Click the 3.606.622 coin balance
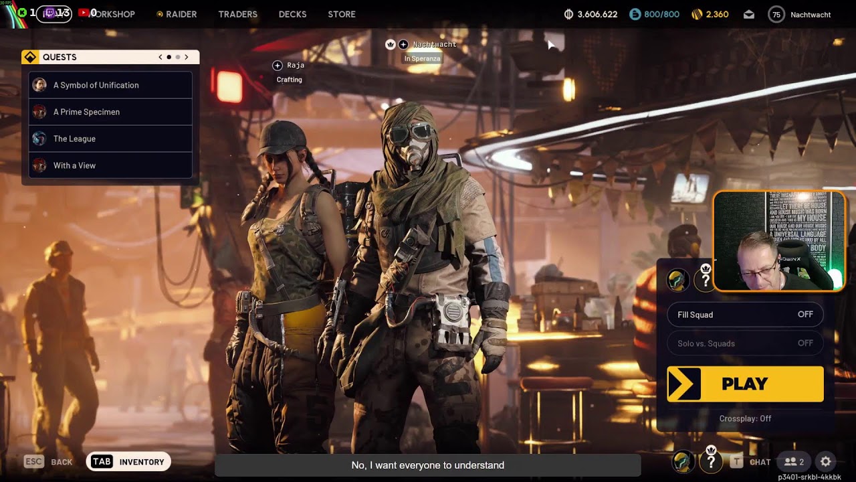This screenshot has height=482, width=856. tap(597, 14)
